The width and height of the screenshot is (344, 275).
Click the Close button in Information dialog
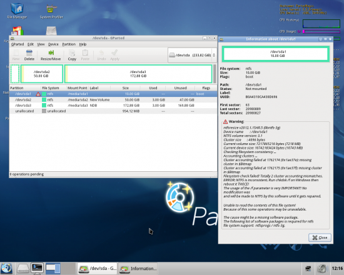coord(320,237)
